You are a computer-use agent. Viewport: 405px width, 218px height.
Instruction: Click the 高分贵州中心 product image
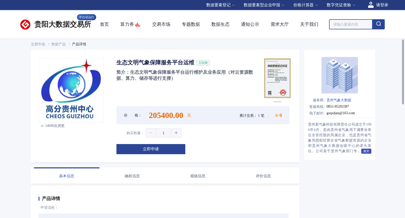click(71, 90)
